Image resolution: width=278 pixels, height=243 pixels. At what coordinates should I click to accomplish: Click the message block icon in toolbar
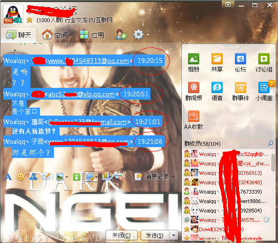[x=119, y=177]
